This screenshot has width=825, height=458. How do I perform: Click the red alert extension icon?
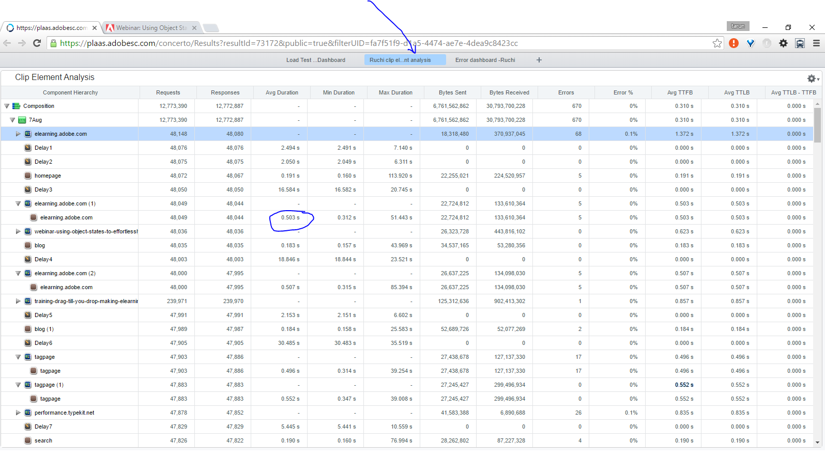[x=734, y=43]
